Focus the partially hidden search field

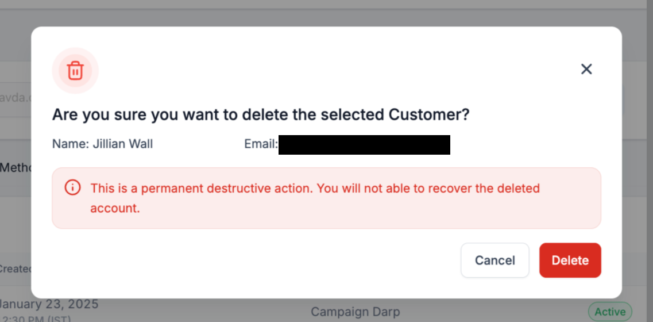(16, 98)
